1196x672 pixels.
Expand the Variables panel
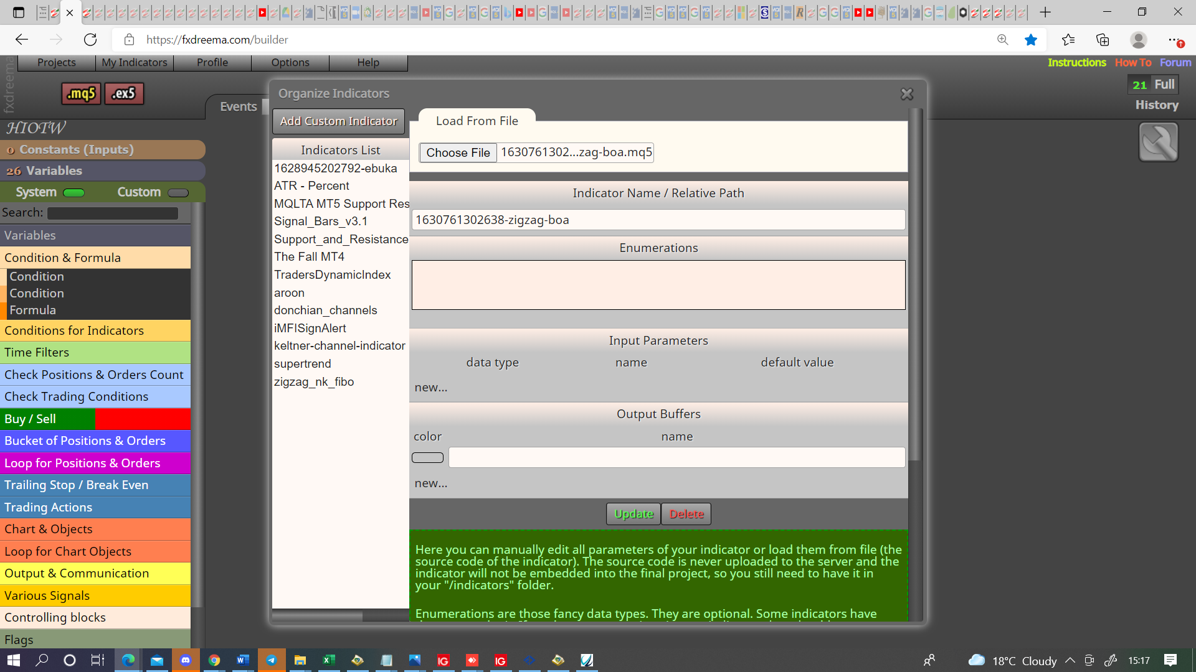(x=103, y=170)
